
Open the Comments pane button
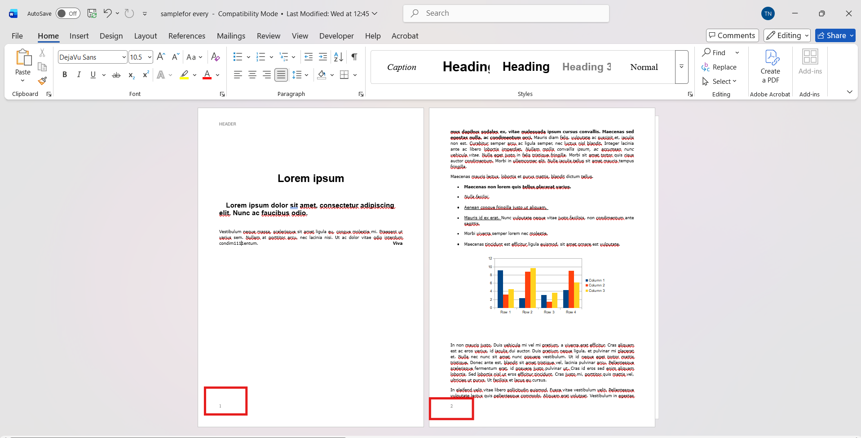(x=733, y=35)
